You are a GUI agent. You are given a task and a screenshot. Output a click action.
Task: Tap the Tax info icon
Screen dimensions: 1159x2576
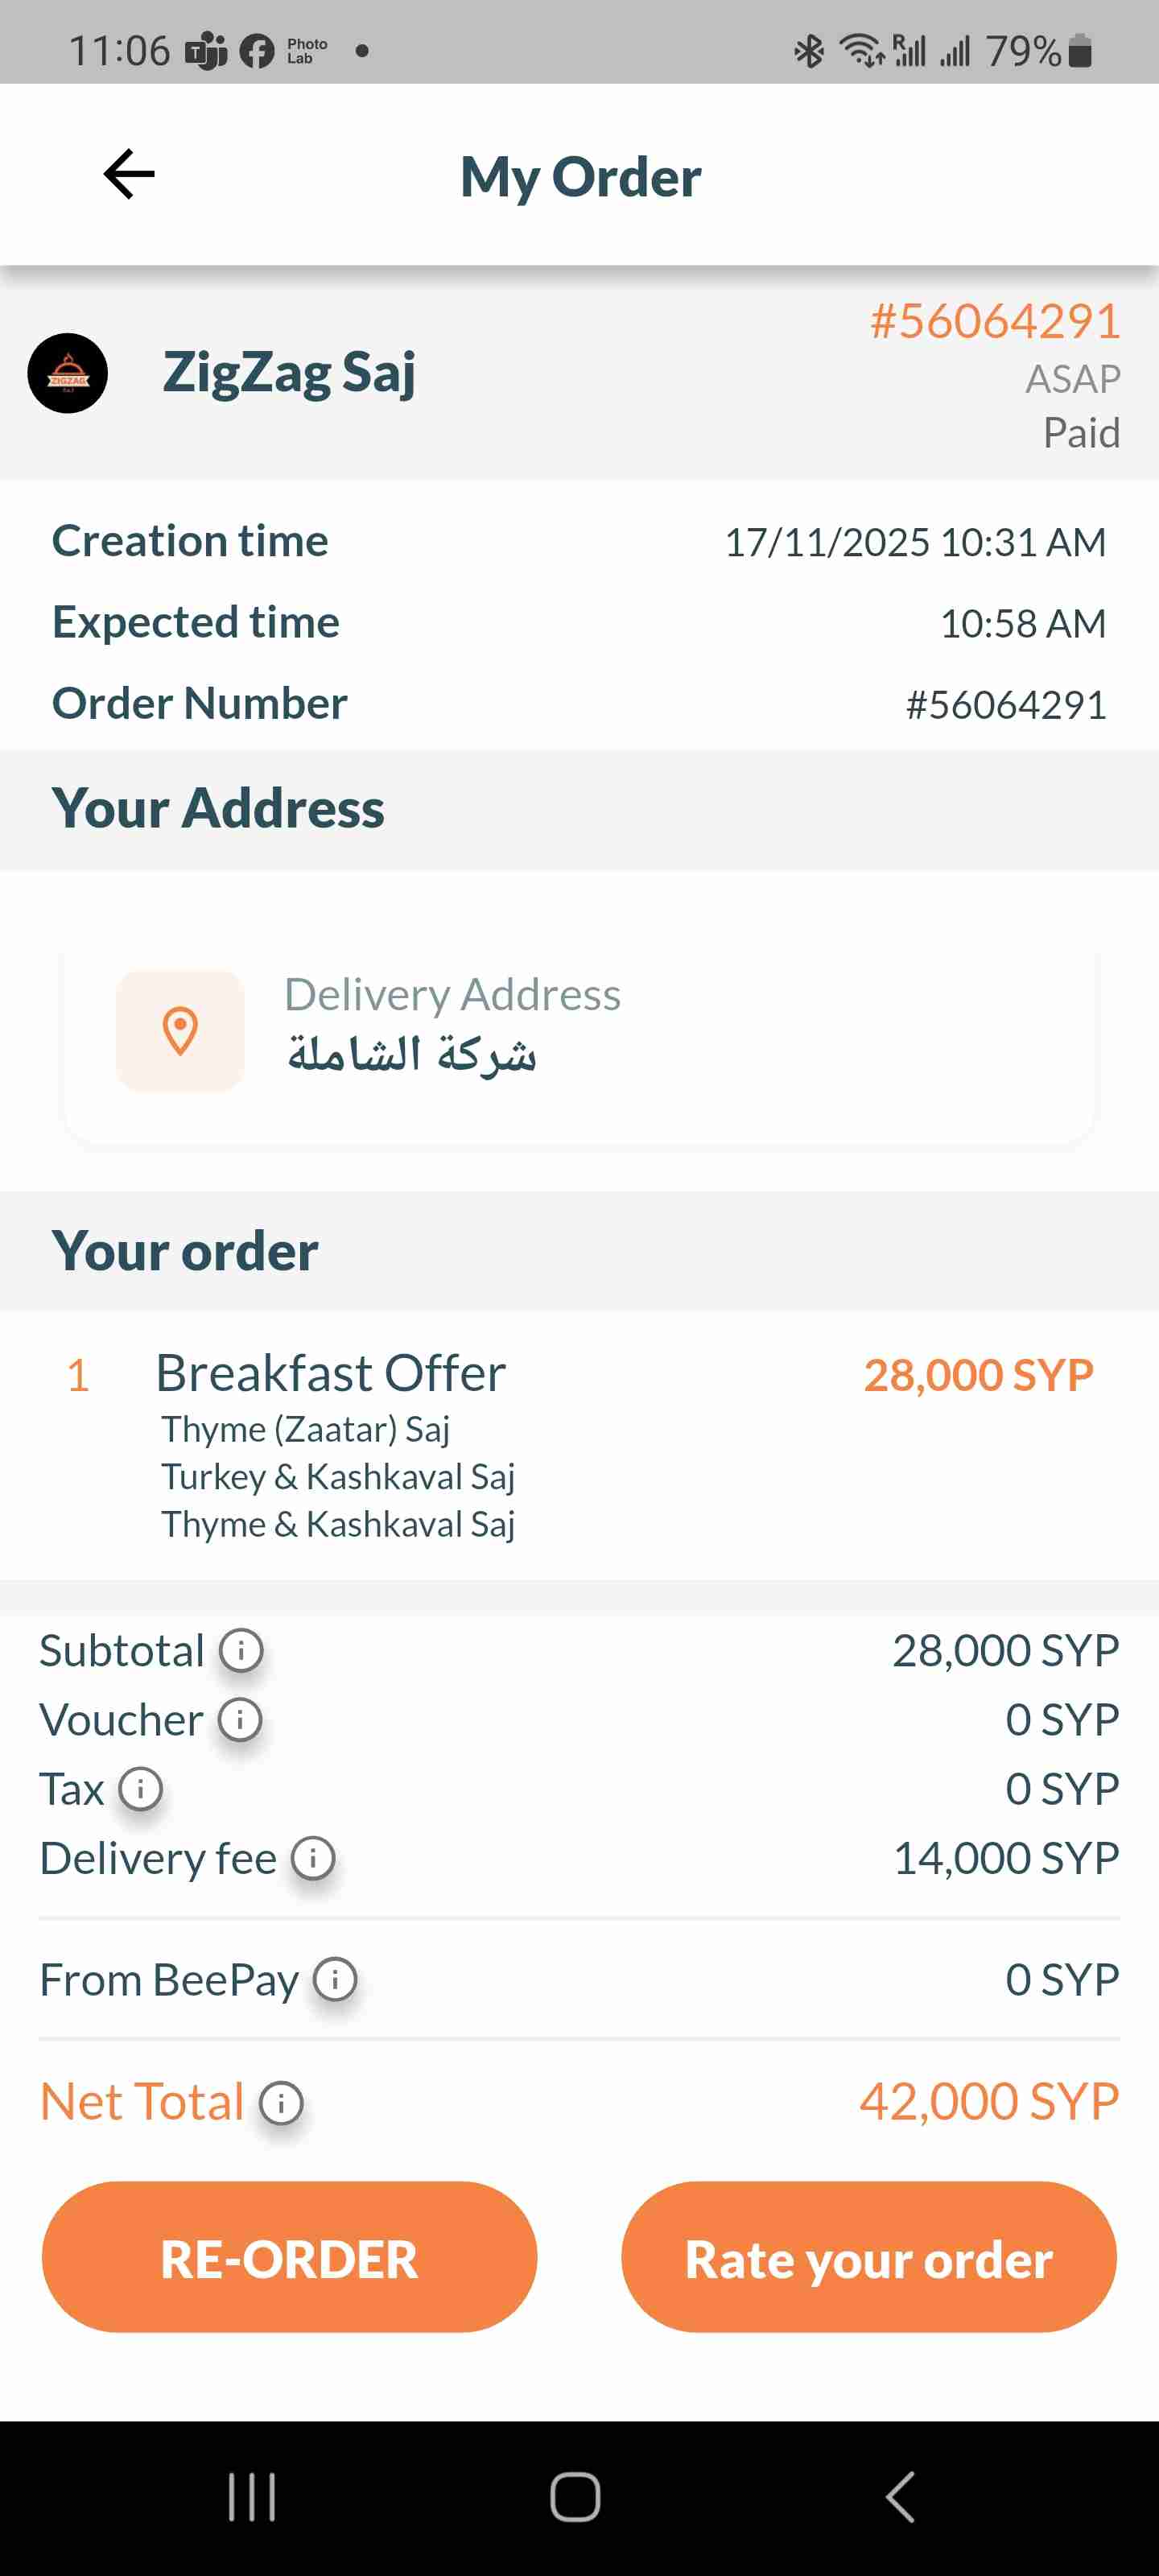click(x=141, y=1789)
